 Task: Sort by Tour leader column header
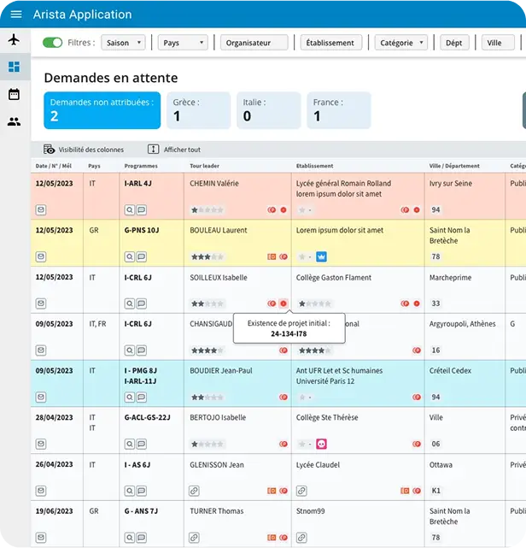coord(204,166)
